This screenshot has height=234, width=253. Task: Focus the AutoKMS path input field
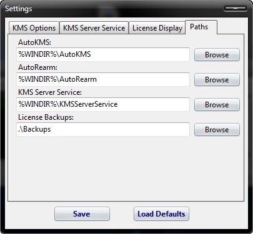point(103,54)
